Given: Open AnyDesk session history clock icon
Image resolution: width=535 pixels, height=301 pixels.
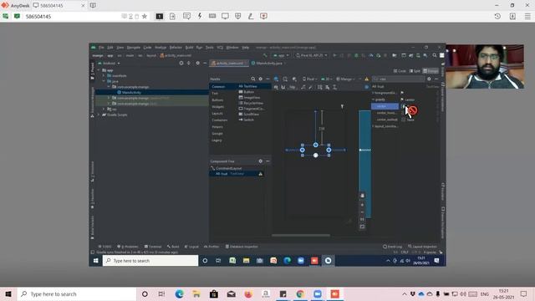Looking at the screenshot, I should point(497,16).
